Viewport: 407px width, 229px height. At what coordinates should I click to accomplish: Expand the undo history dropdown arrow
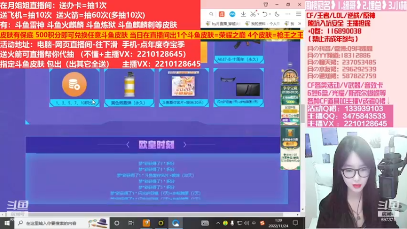tap(270, 14)
